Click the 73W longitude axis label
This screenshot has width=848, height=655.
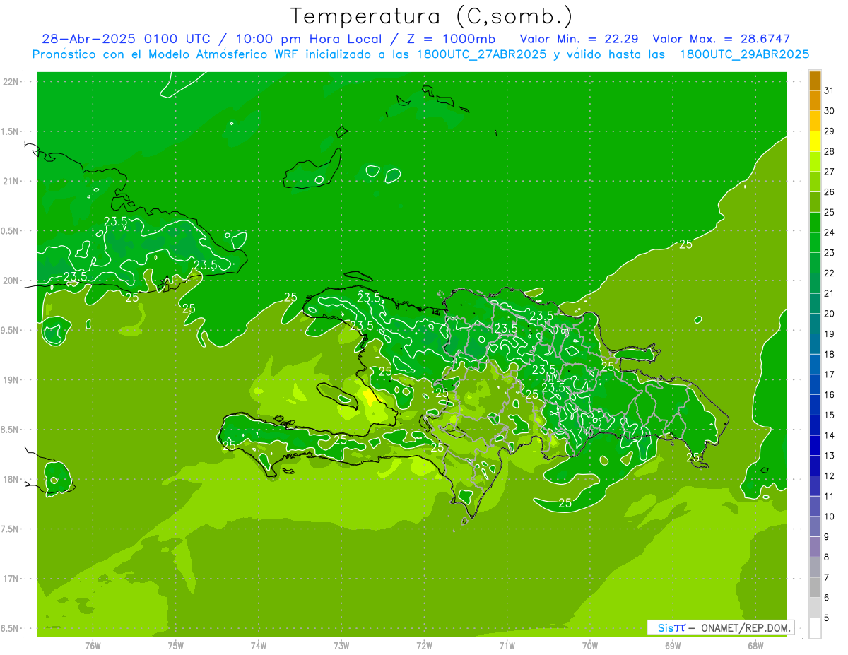coord(341,646)
